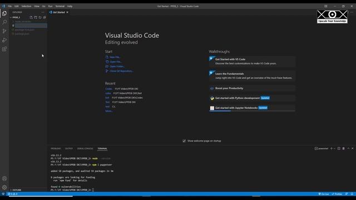Viewport: 356px width, 200px height.
Task: Split the terminal panel
Action: coord(339,148)
